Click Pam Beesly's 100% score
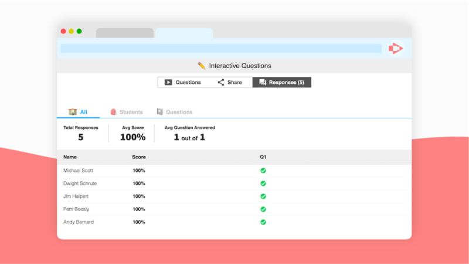The height and width of the screenshot is (264, 469). [x=139, y=209]
